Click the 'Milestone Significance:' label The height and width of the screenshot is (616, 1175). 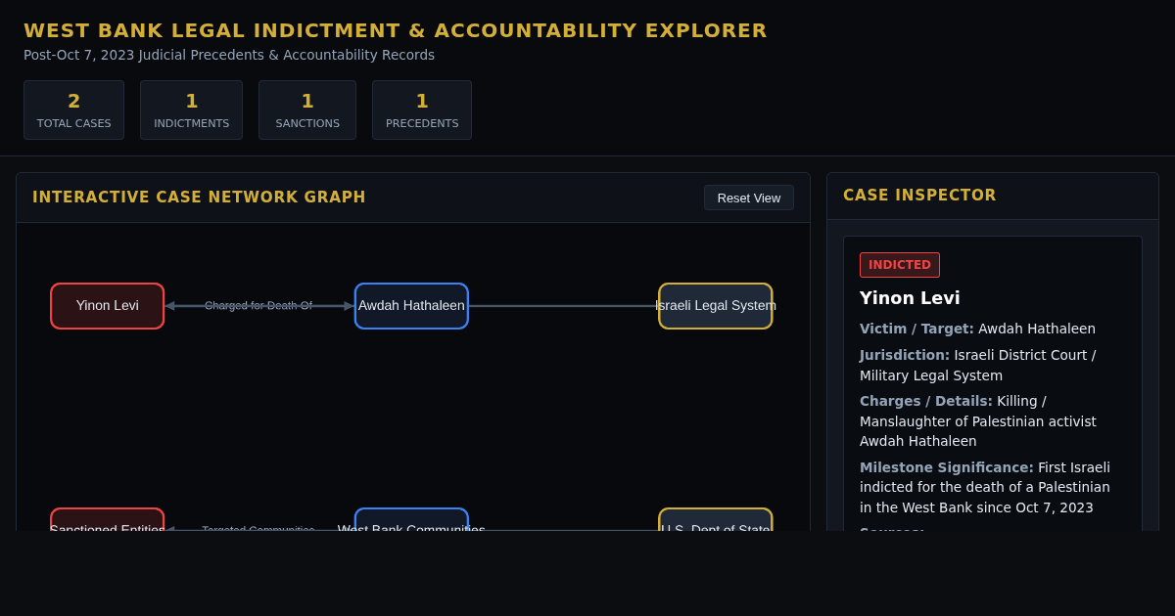(947, 467)
